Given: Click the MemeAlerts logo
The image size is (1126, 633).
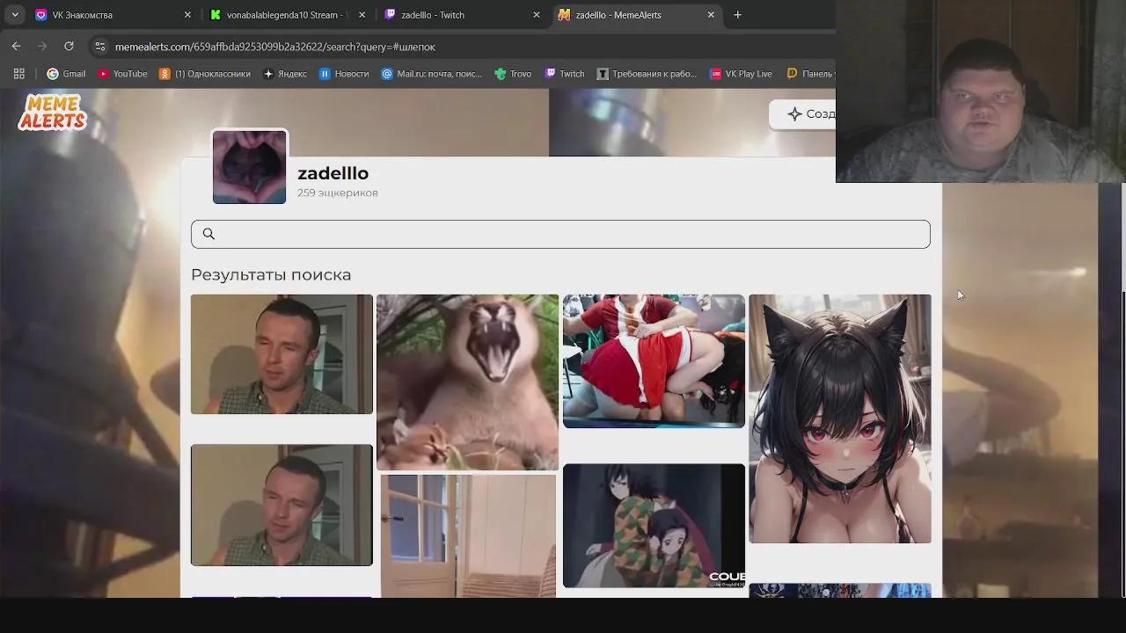Looking at the screenshot, I should pos(52,113).
